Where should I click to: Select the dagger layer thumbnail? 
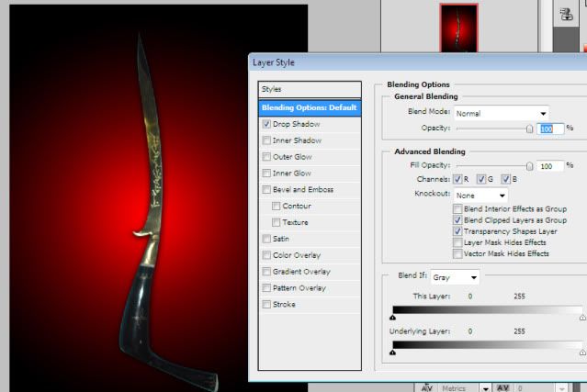(x=458, y=28)
